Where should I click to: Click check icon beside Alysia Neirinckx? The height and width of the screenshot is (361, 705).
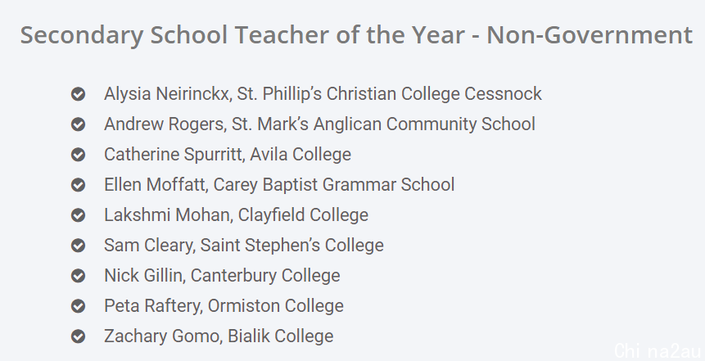click(x=79, y=94)
